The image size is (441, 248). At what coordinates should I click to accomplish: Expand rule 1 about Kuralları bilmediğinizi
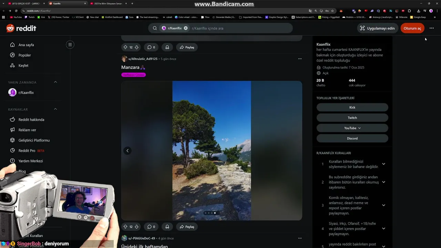[383, 164]
